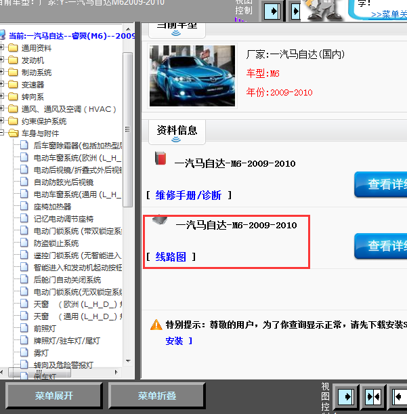Click the HVAC folder icon

point(13,108)
